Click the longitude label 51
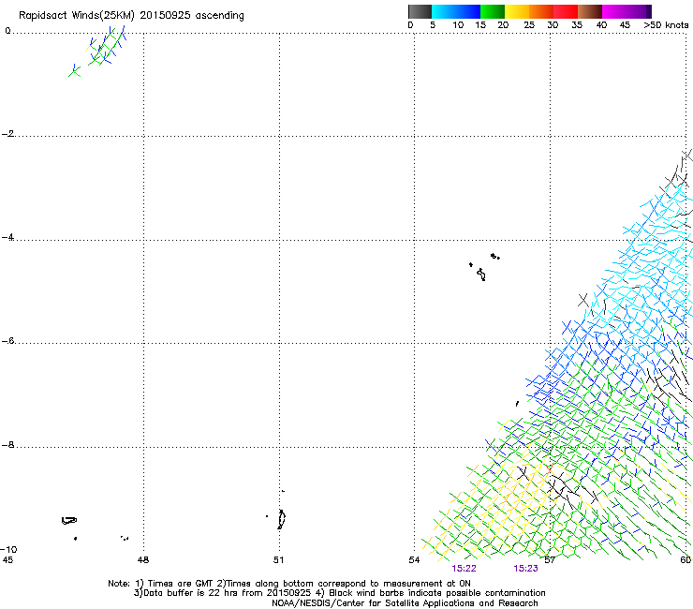693x609 pixels. pos(278,560)
